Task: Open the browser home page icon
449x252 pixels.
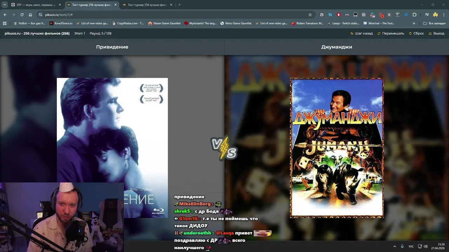Action: click(x=30, y=15)
